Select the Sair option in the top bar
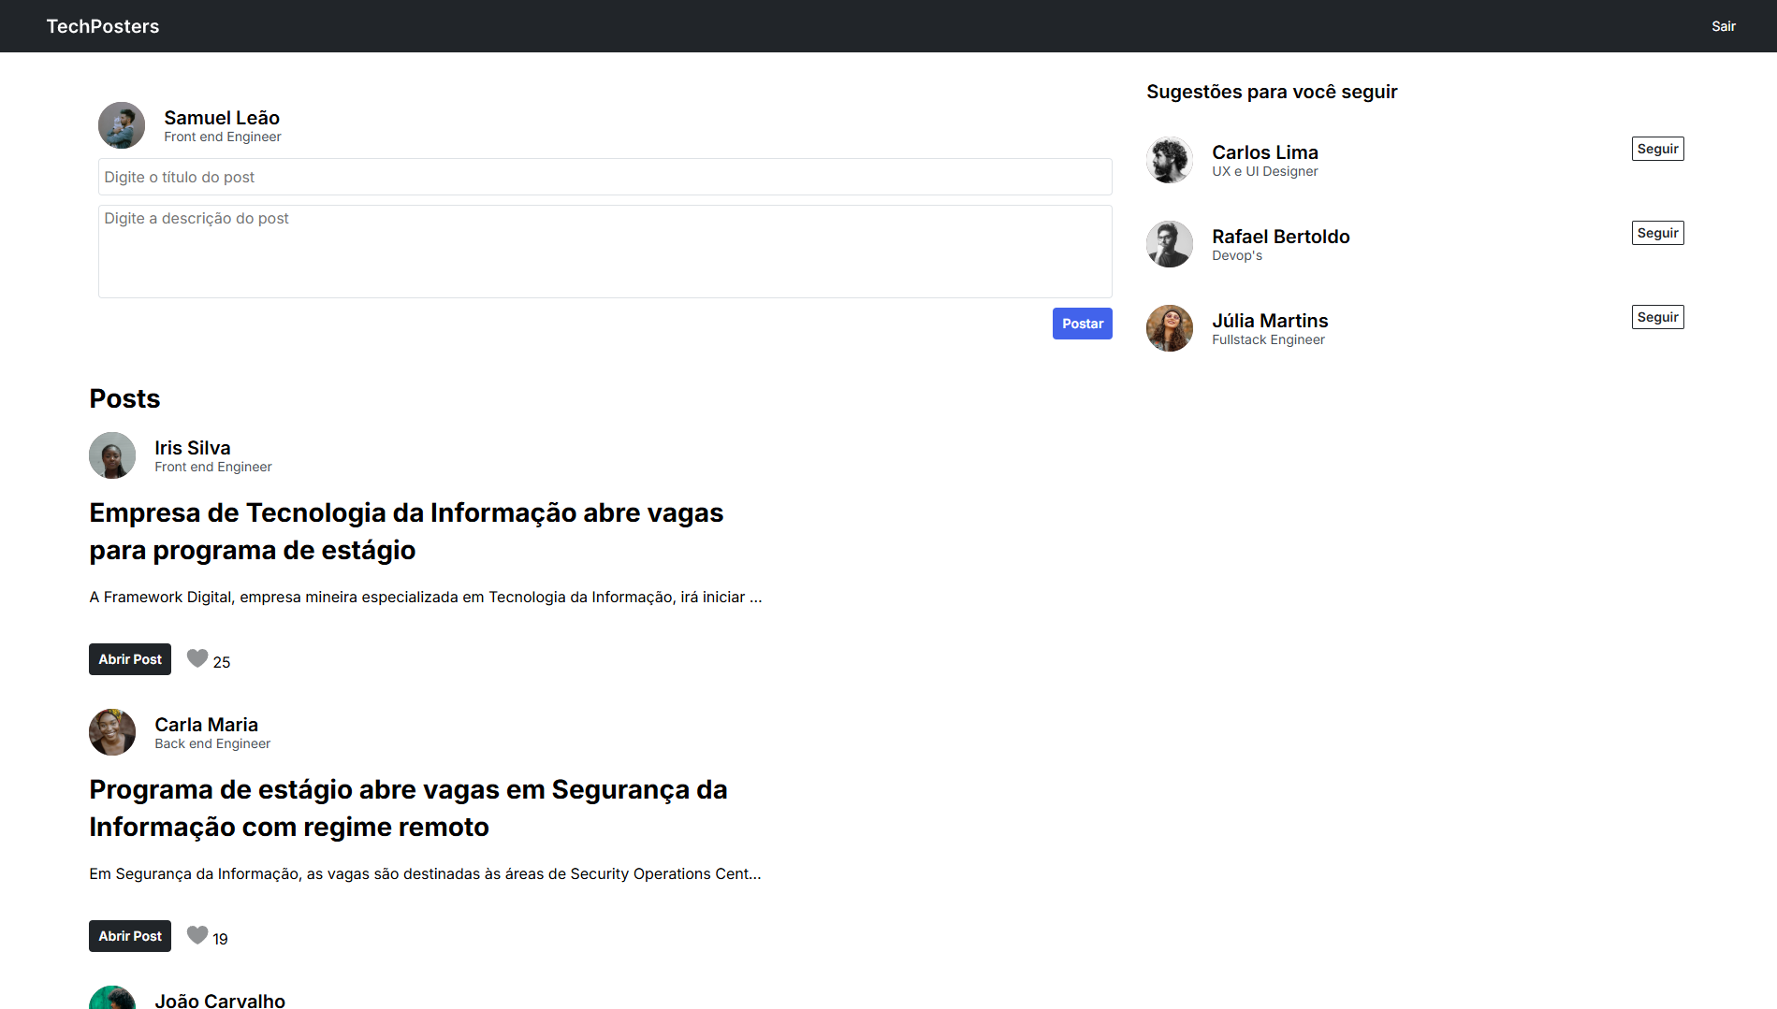The width and height of the screenshot is (1777, 1009). point(1723,25)
